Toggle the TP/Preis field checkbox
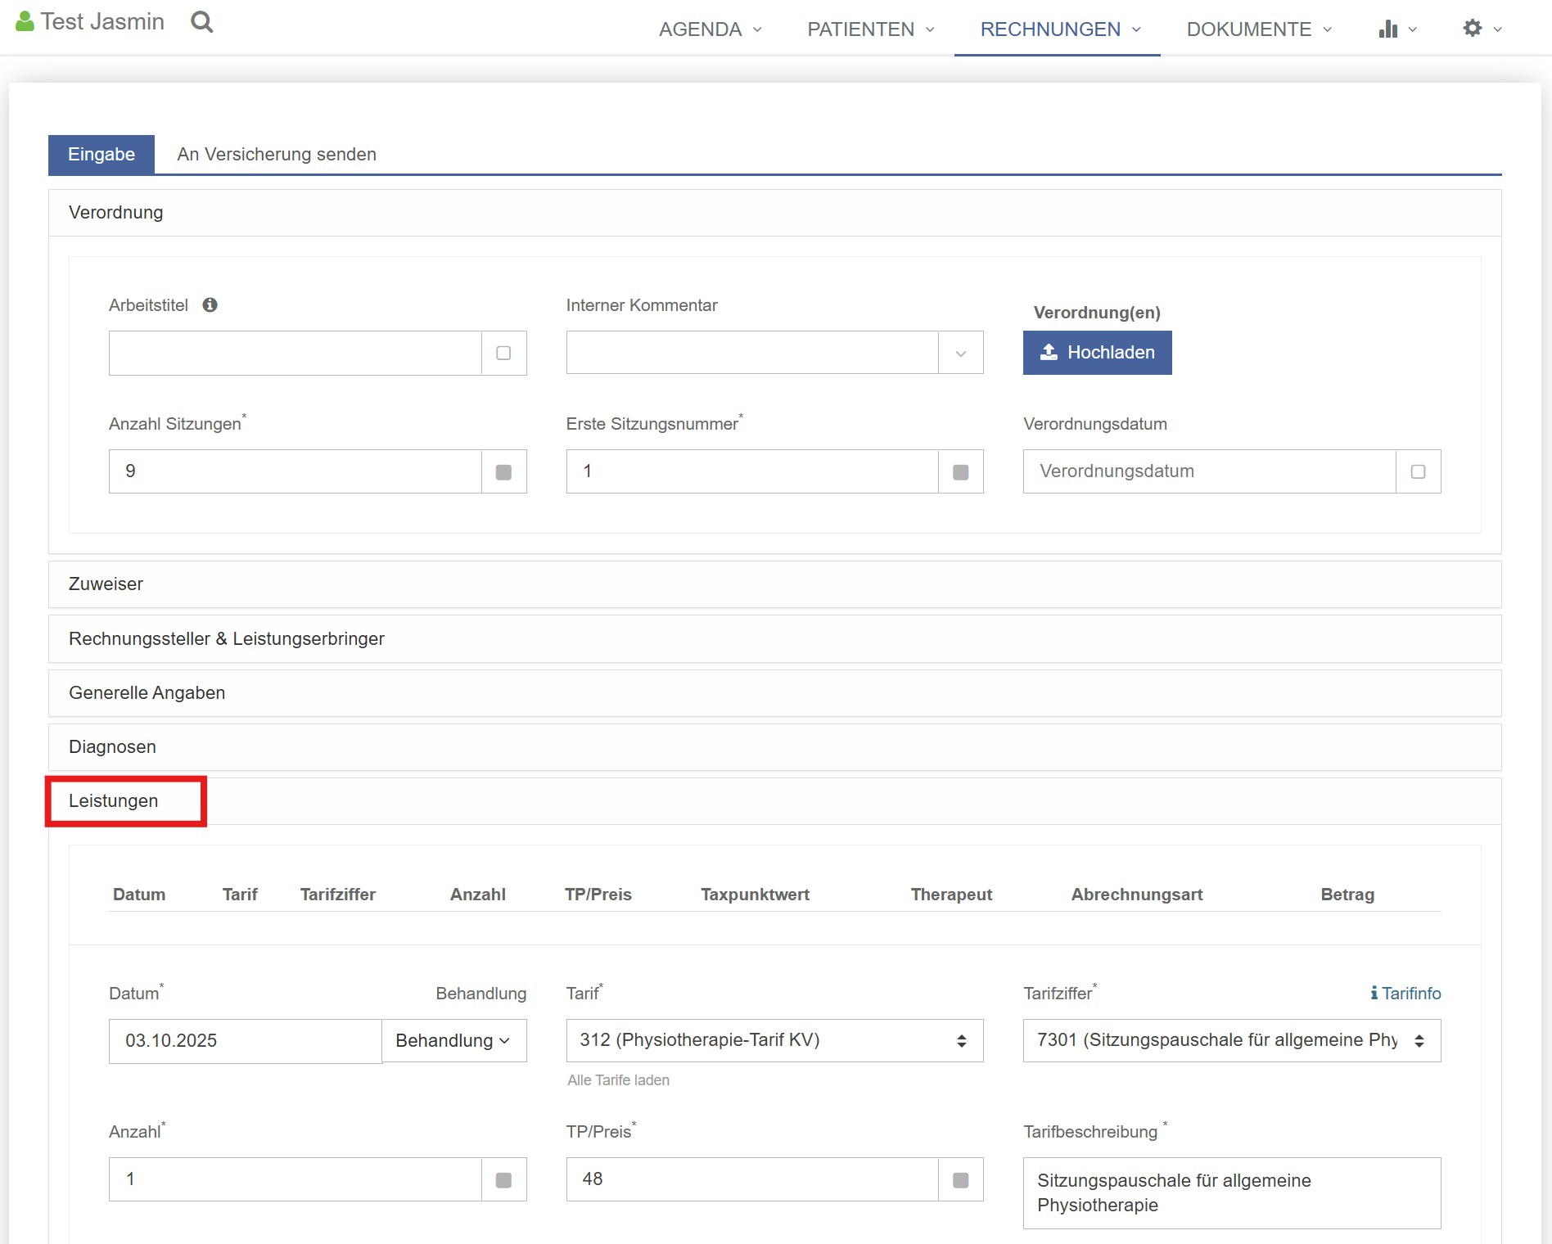This screenshot has width=1552, height=1244. click(x=960, y=1180)
